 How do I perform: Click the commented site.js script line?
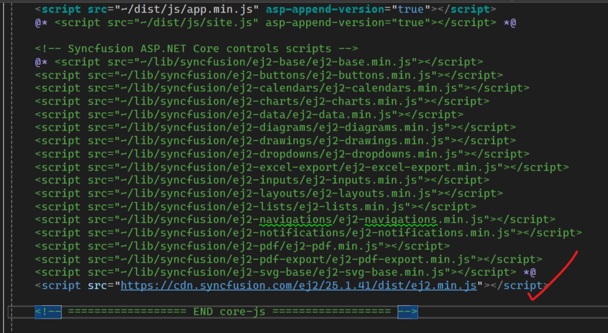tap(275, 23)
